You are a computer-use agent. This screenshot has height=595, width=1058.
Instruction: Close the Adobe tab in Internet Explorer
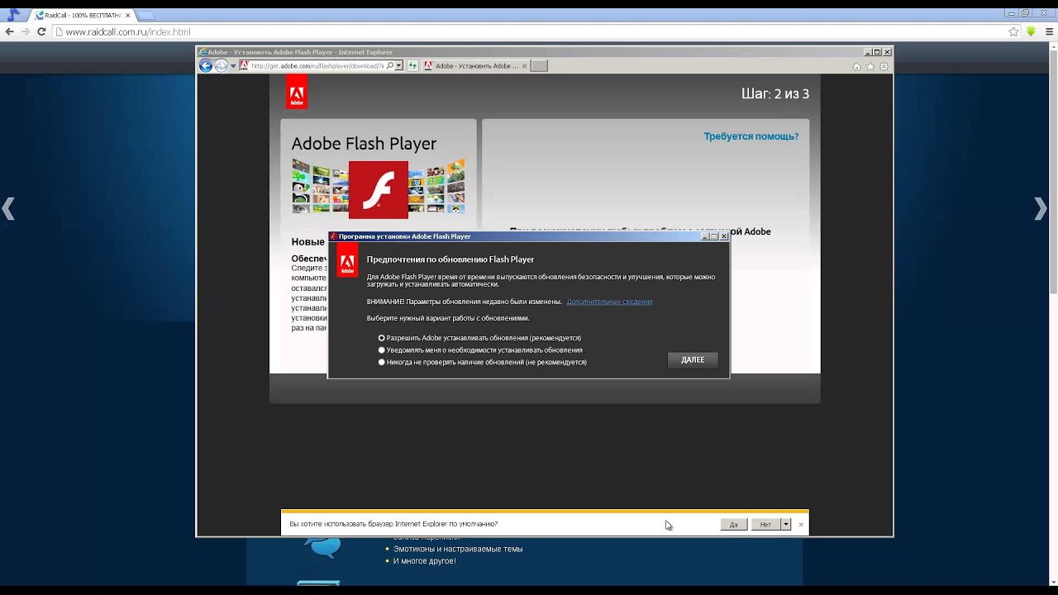(x=522, y=66)
